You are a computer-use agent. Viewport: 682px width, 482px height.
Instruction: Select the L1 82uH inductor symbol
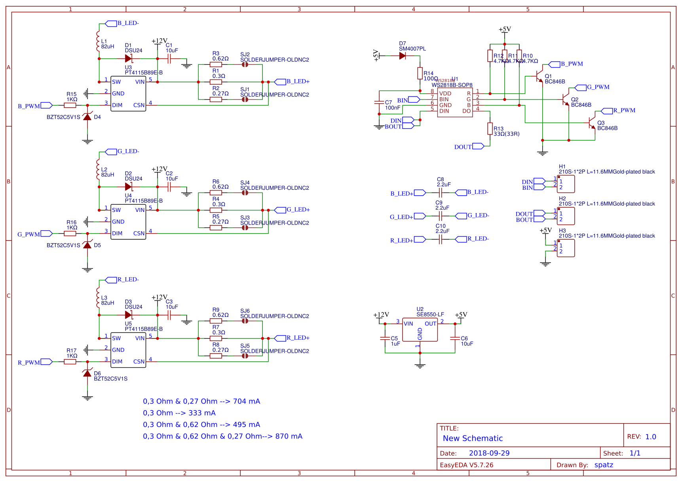(x=98, y=42)
